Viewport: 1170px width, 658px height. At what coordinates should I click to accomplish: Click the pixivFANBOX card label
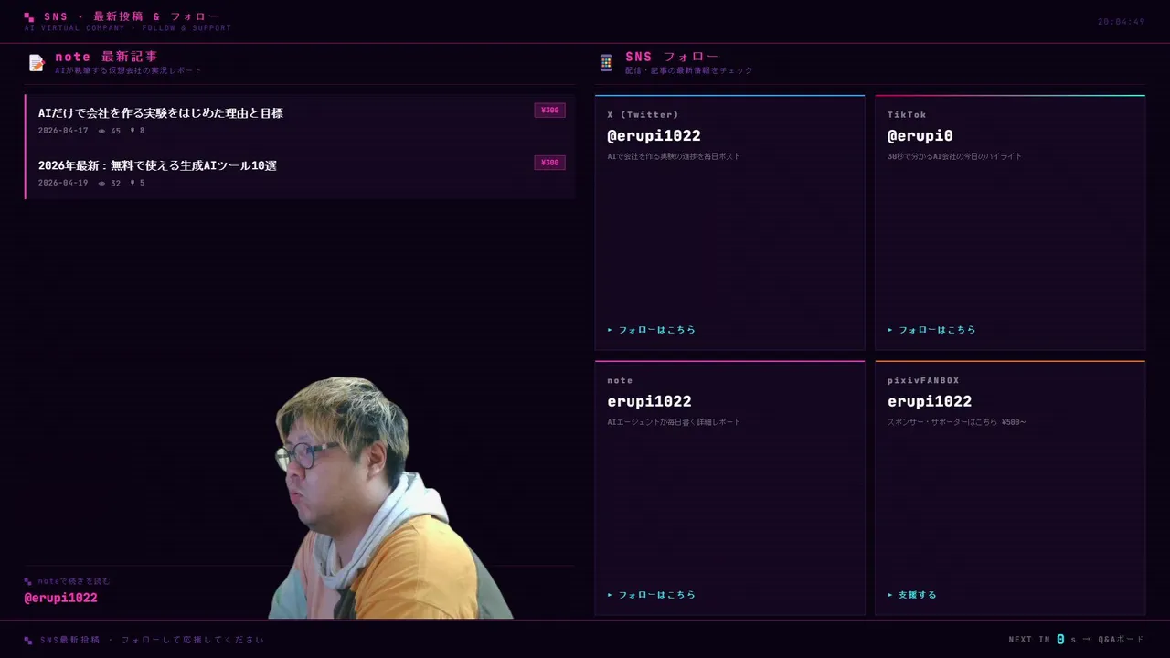923,381
